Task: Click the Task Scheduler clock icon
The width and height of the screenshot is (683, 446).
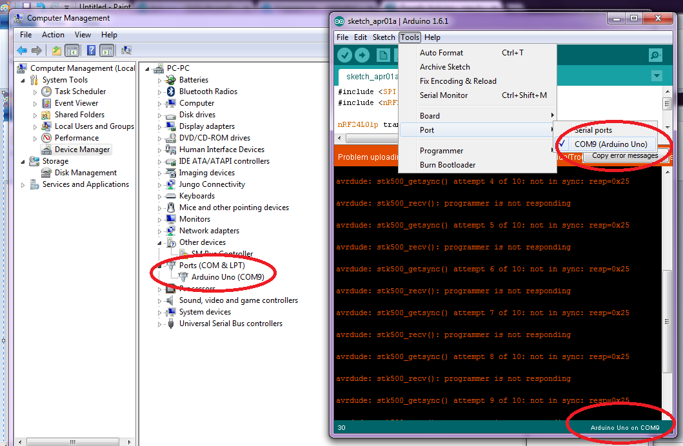Action: (46, 92)
